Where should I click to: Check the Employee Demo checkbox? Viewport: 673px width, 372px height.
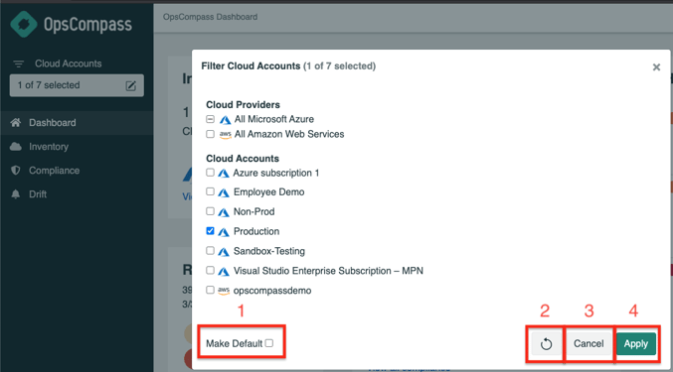click(210, 191)
